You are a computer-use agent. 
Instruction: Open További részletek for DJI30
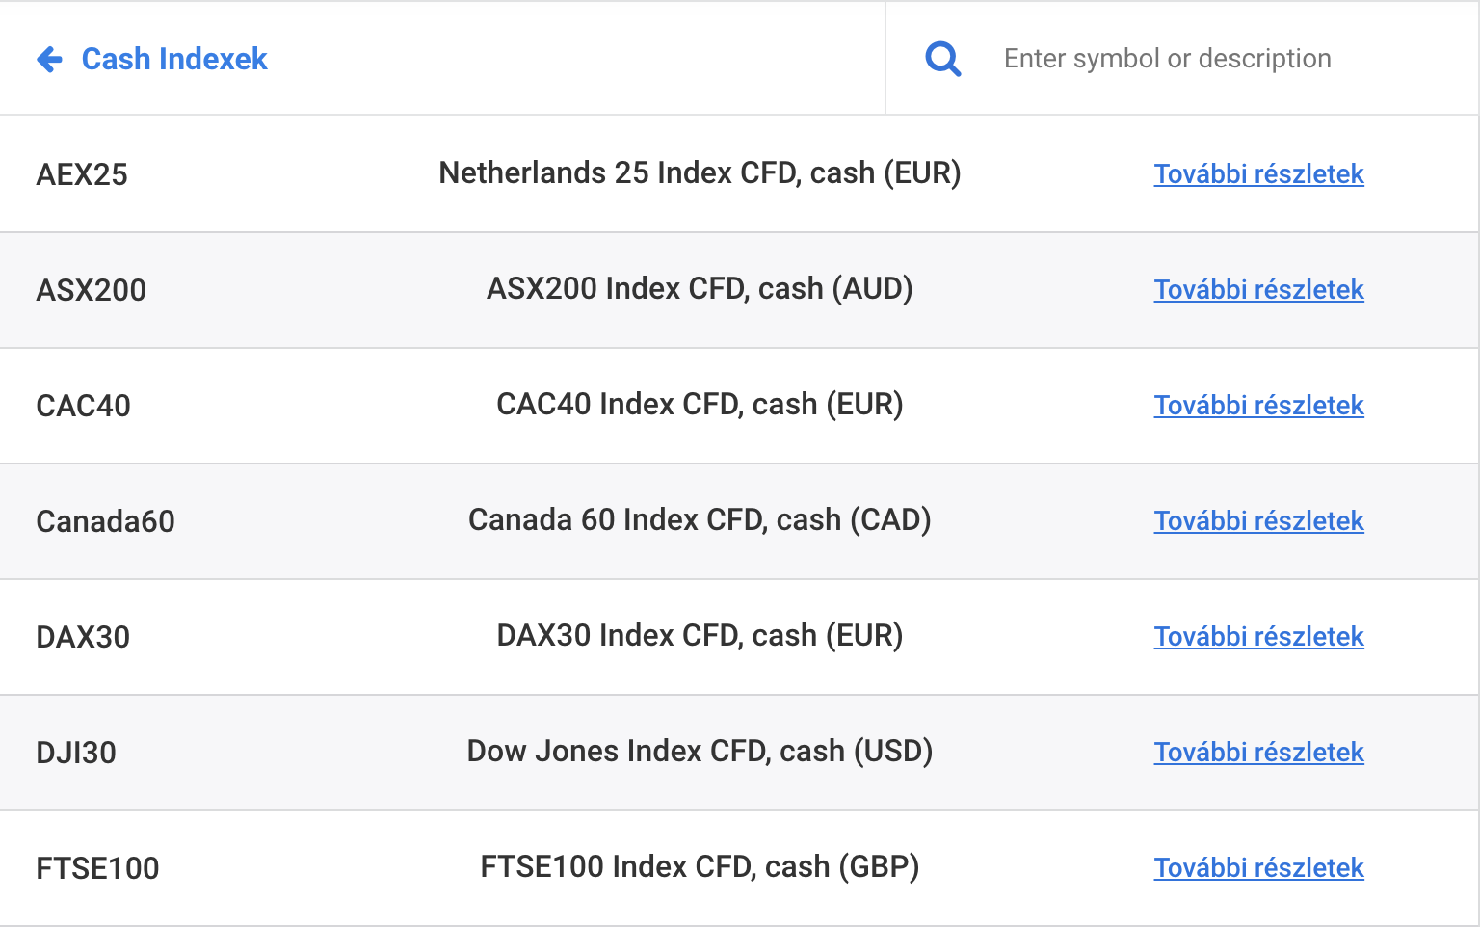pyautogui.click(x=1258, y=753)
